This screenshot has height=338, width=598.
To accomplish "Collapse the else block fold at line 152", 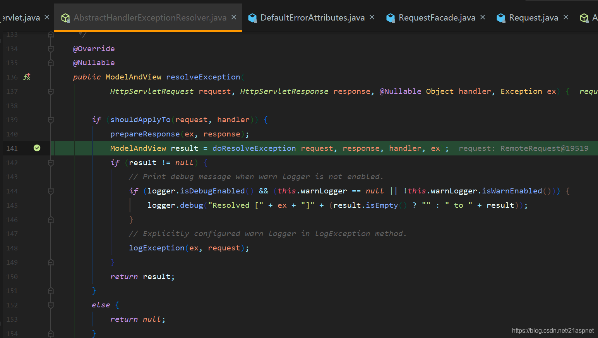I will (51, 305).
